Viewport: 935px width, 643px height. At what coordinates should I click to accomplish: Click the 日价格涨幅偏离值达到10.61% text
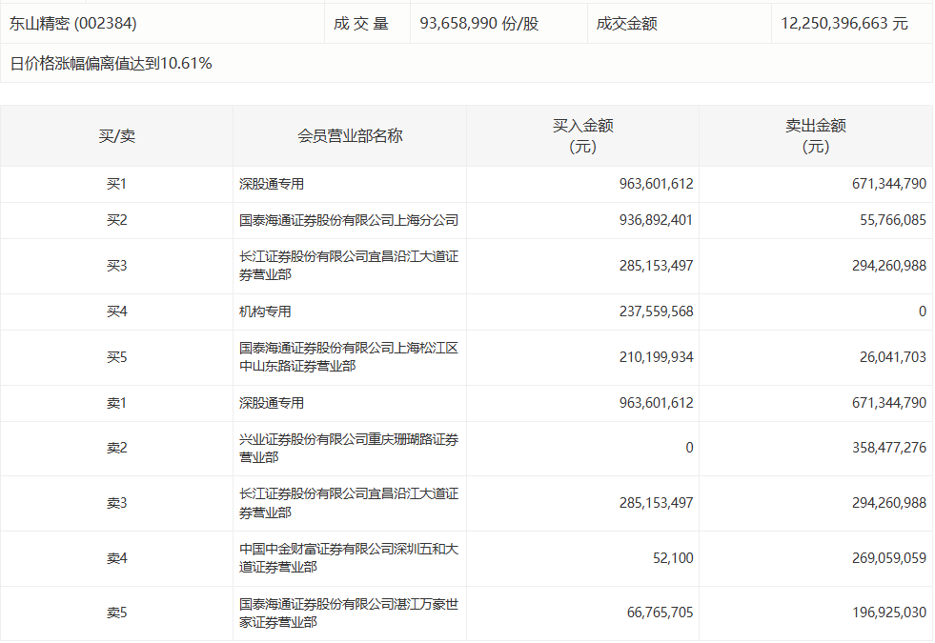tap(111, 64)
